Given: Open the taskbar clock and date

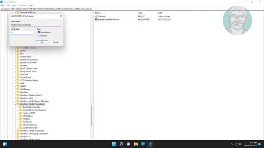Looking at the screenshot, I should tap(250, 144).
